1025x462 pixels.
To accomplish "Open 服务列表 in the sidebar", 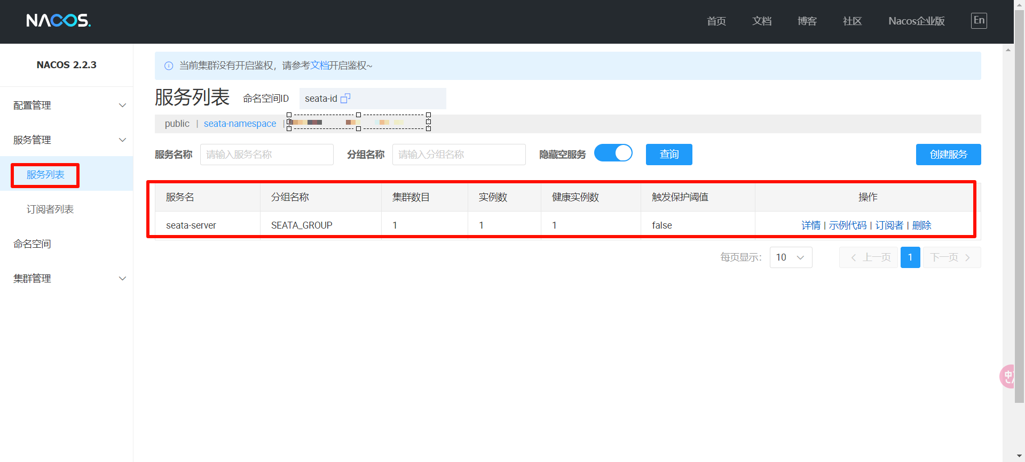I will [45, 175].
